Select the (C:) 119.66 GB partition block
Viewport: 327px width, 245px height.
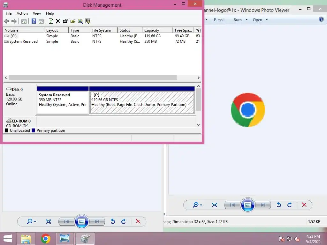[142, 100]
